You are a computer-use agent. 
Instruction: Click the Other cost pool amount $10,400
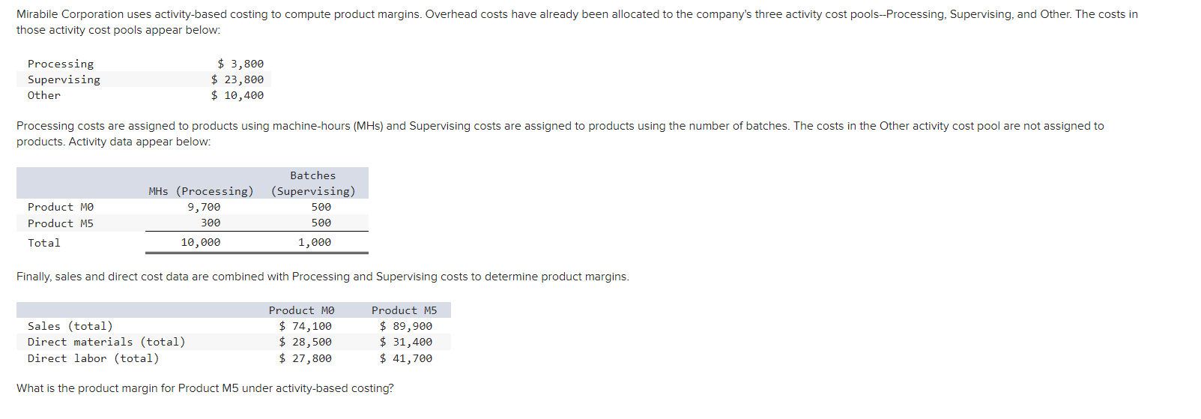click(238, 95)
